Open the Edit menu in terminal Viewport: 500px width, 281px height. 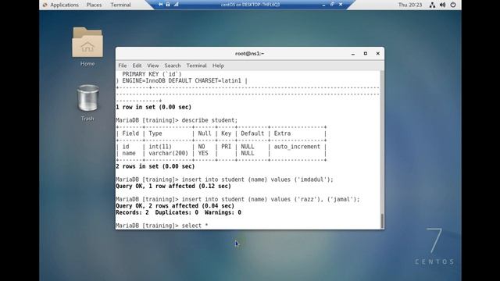[137, 66]
